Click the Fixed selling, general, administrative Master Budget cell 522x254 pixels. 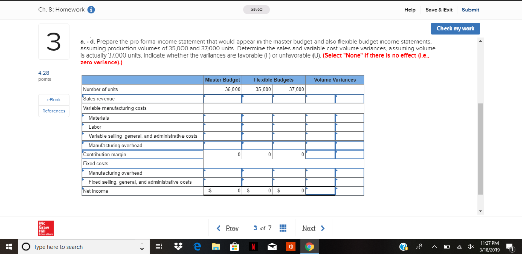pos(223,182)
